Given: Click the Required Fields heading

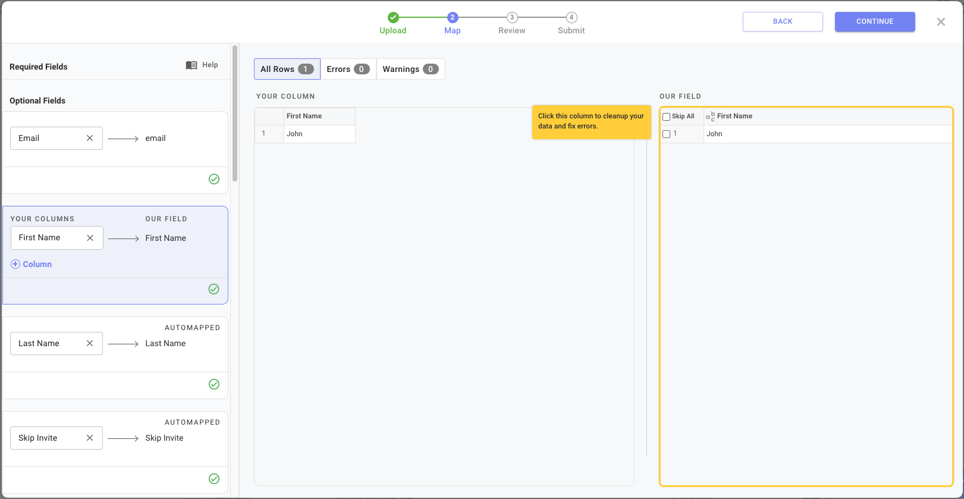Looking at the screenshot, I should coord(39,67).
